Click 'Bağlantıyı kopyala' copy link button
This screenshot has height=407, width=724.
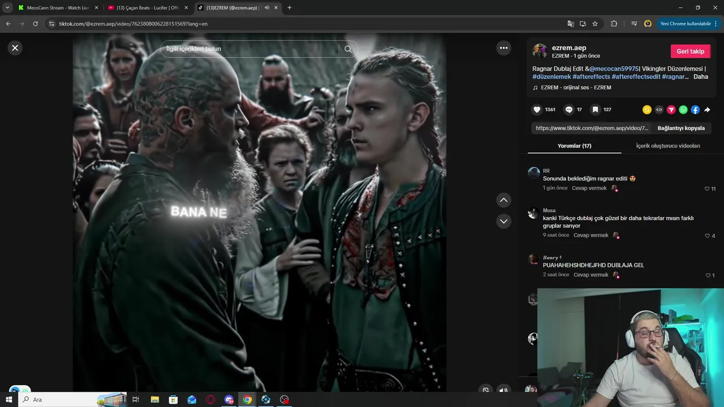tap(681, 128)
